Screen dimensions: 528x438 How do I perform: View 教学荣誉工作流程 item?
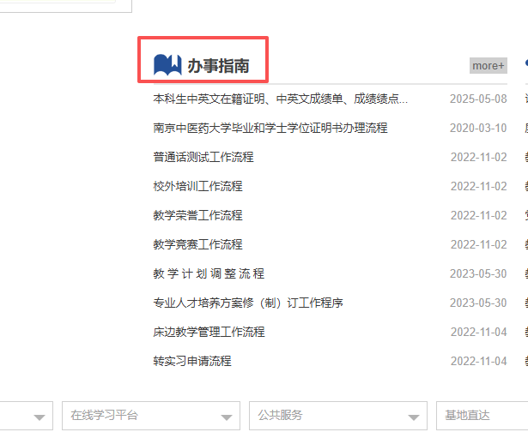click(197, 215)
